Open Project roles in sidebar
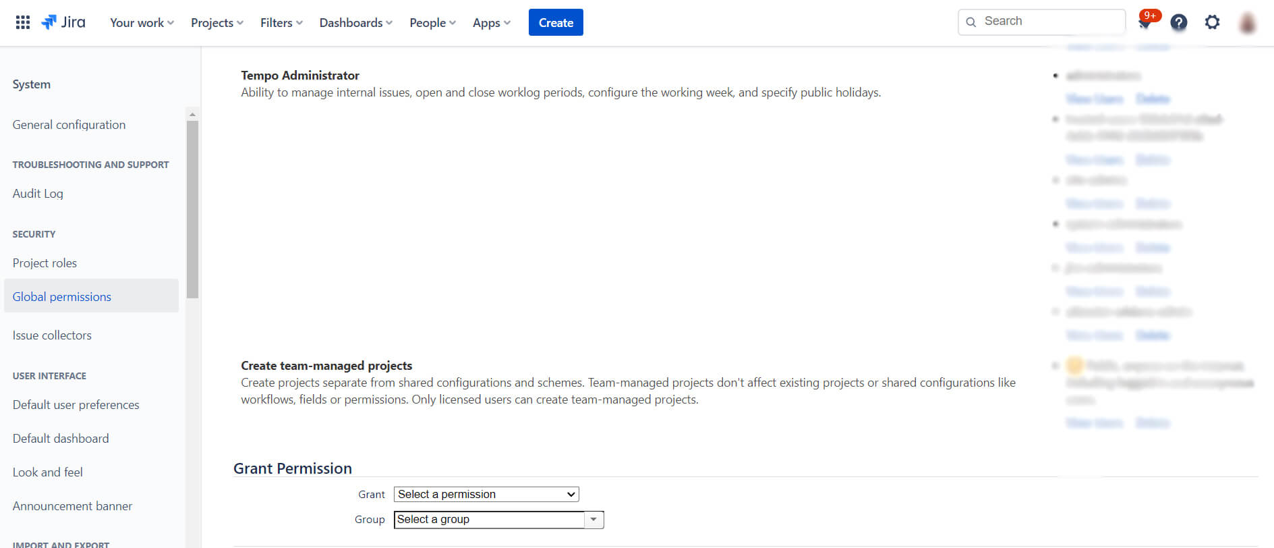The height and width of the screenshot is (548, 1274). pos(45,263)
